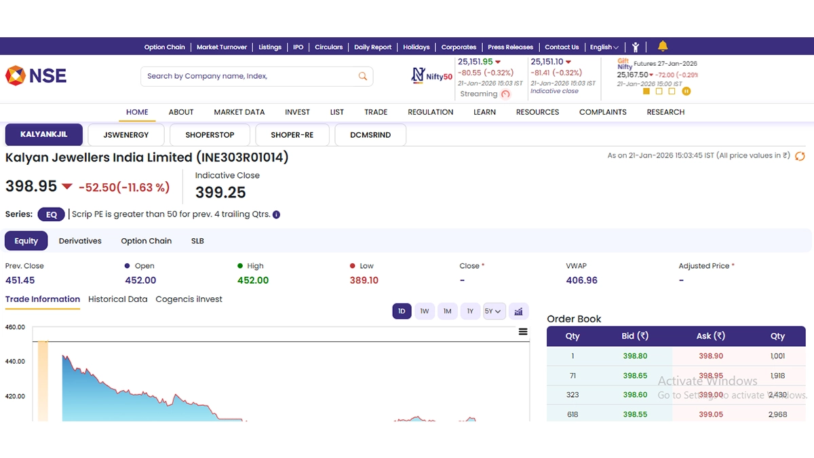Select the third ticker carousel square
Viewport: 814px width, 458px height.
672,91
